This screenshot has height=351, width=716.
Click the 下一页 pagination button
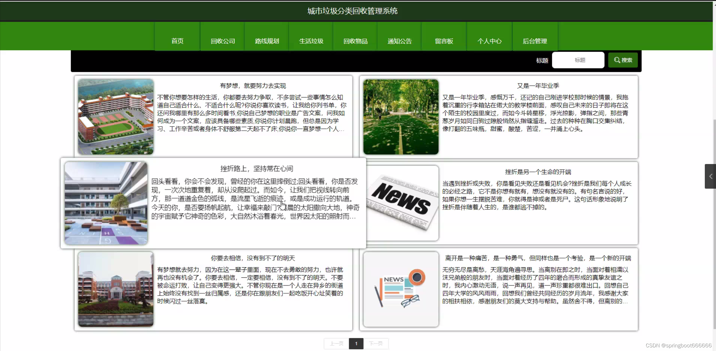click(376, 343)
